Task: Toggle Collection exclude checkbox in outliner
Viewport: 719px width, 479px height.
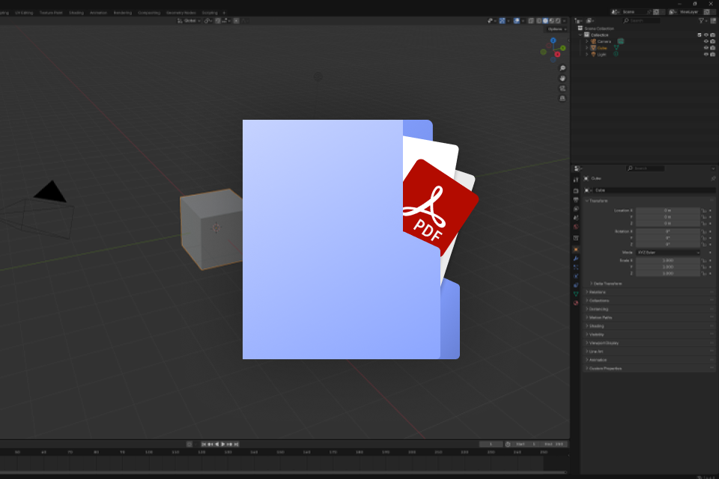Action: (x=700, y=35)
